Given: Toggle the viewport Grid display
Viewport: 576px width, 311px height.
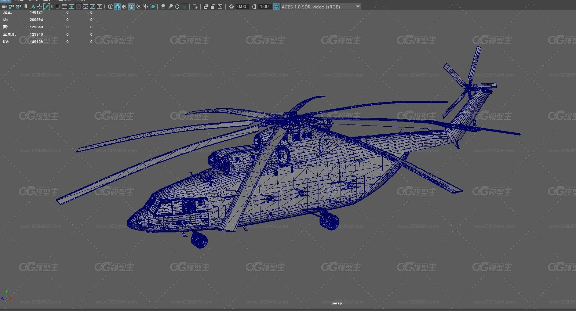Looking at the screenshot, I should 57,7.
